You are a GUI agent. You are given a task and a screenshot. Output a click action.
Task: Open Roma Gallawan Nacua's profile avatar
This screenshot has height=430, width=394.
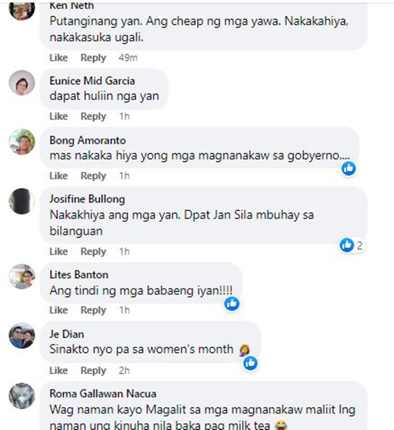(x=22, y=396)
